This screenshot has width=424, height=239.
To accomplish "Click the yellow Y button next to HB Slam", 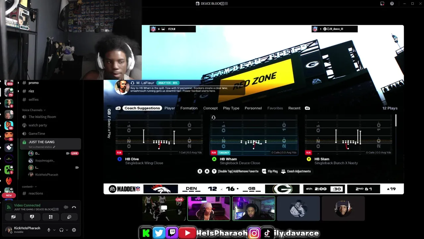I will 309,159.
